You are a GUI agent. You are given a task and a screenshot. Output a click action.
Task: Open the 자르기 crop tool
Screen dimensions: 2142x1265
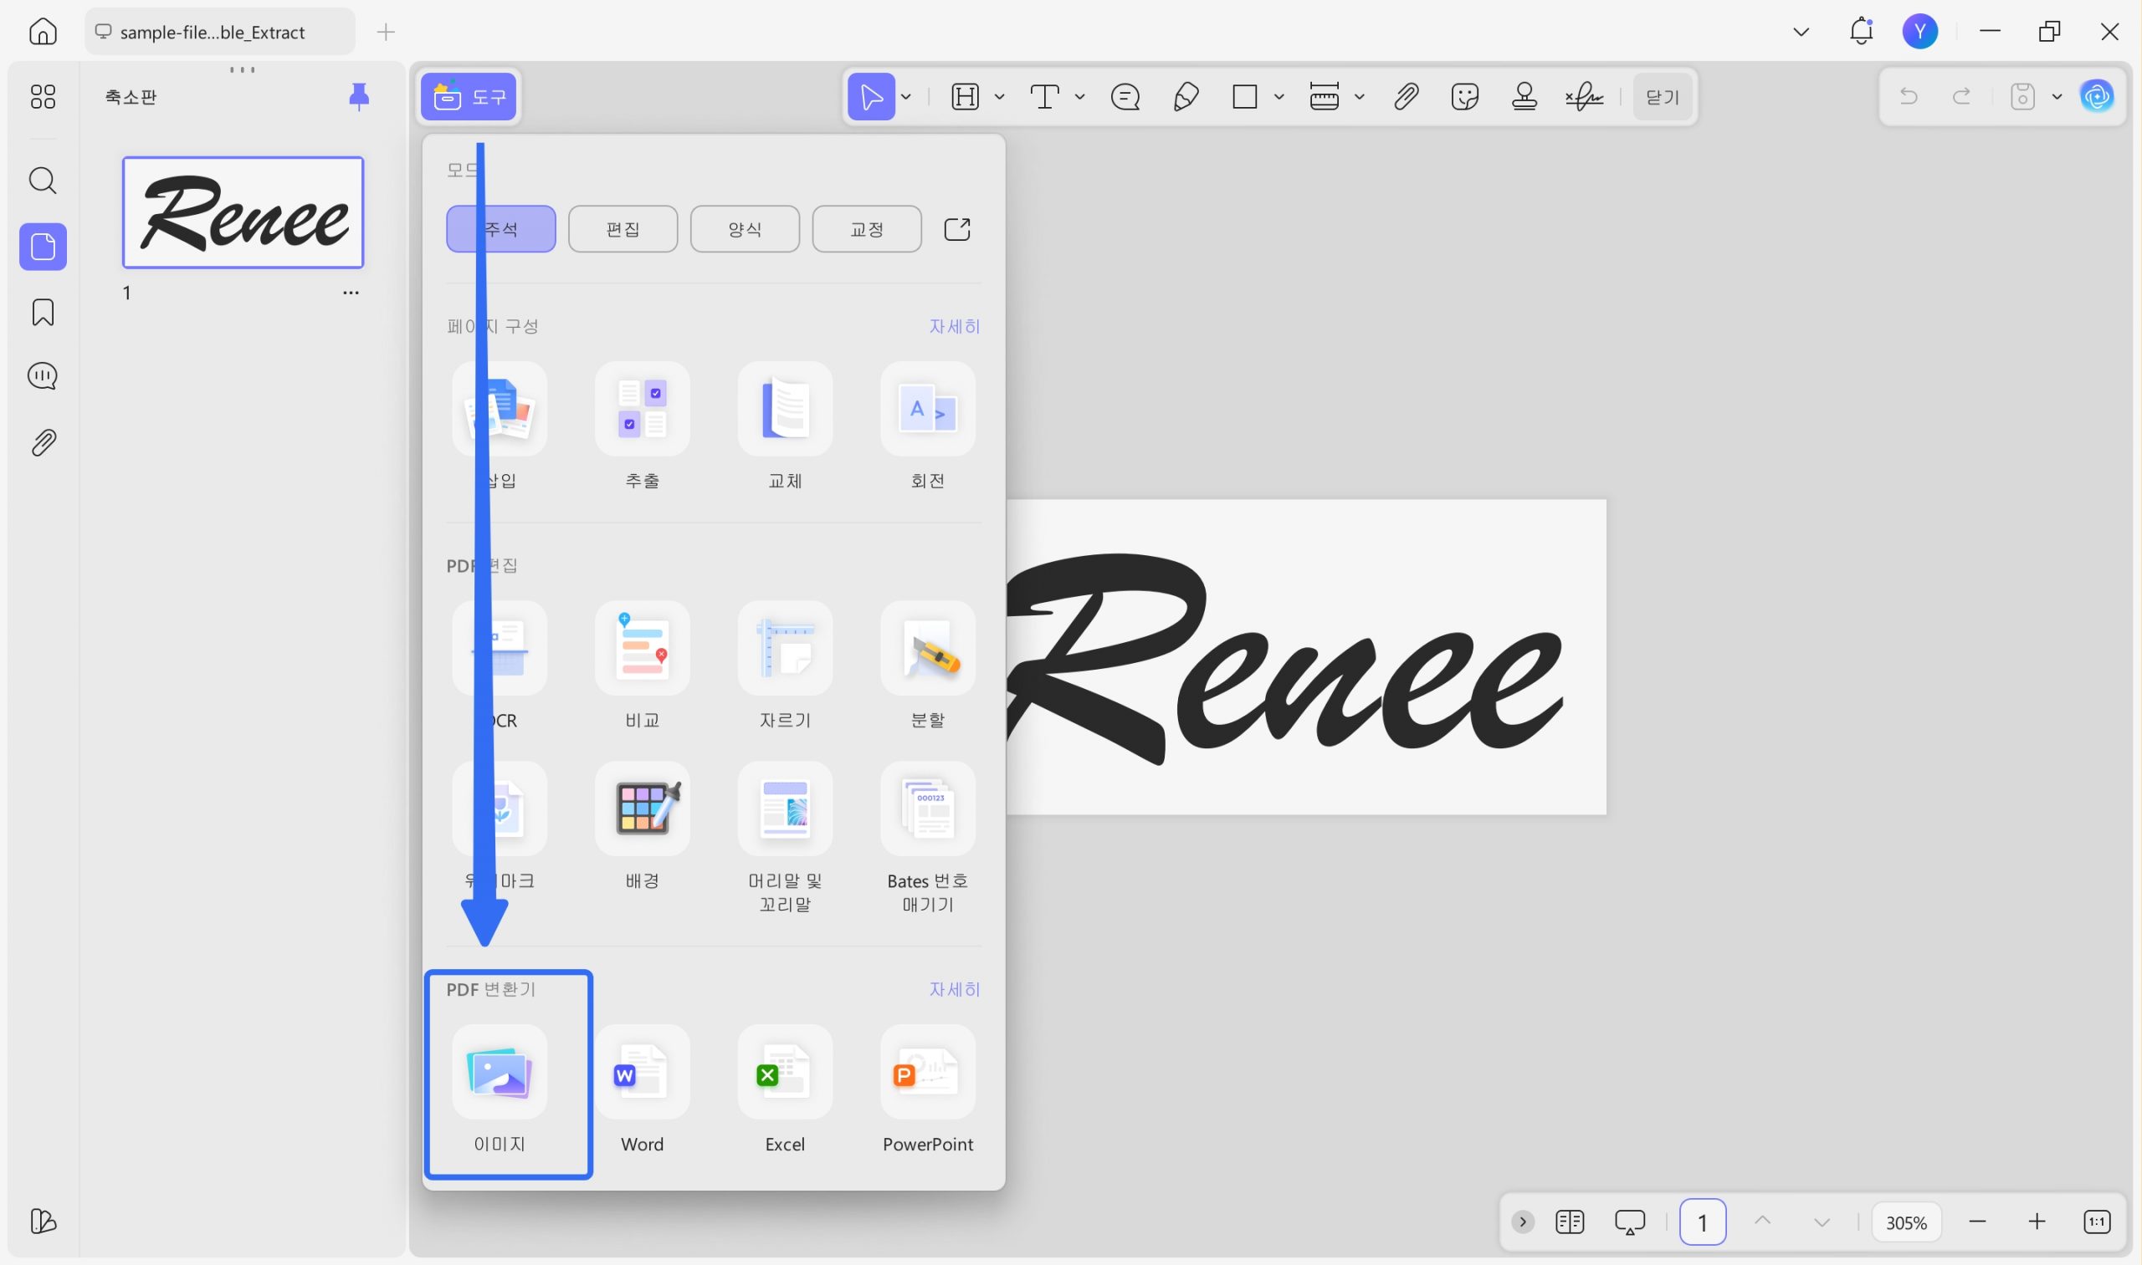(x=785, y=648)
